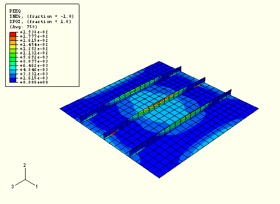280x204 pixels.
Task: Click the Avg: 75% legend text
Action: (x=24, y=27)
